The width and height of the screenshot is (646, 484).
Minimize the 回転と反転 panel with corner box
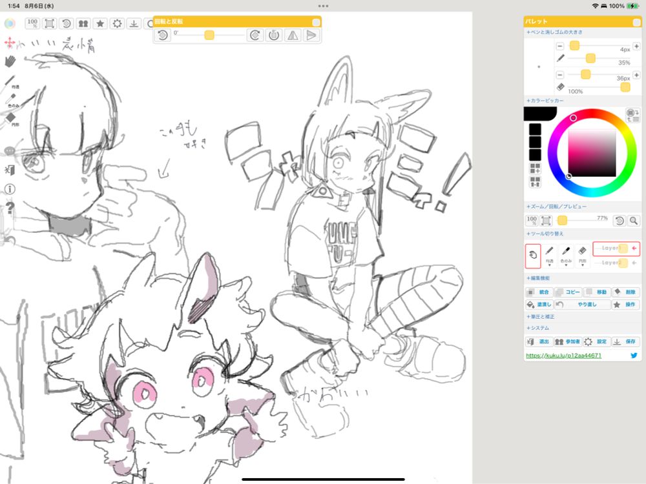pyautogui.click(x=316, y=22)
